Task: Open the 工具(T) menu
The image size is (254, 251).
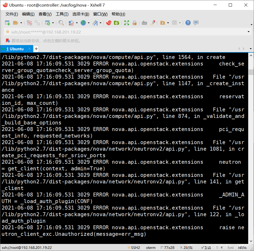Action: [62, 14]
